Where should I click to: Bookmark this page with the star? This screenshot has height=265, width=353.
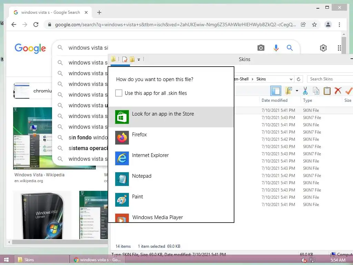click(x=314, y=24)
